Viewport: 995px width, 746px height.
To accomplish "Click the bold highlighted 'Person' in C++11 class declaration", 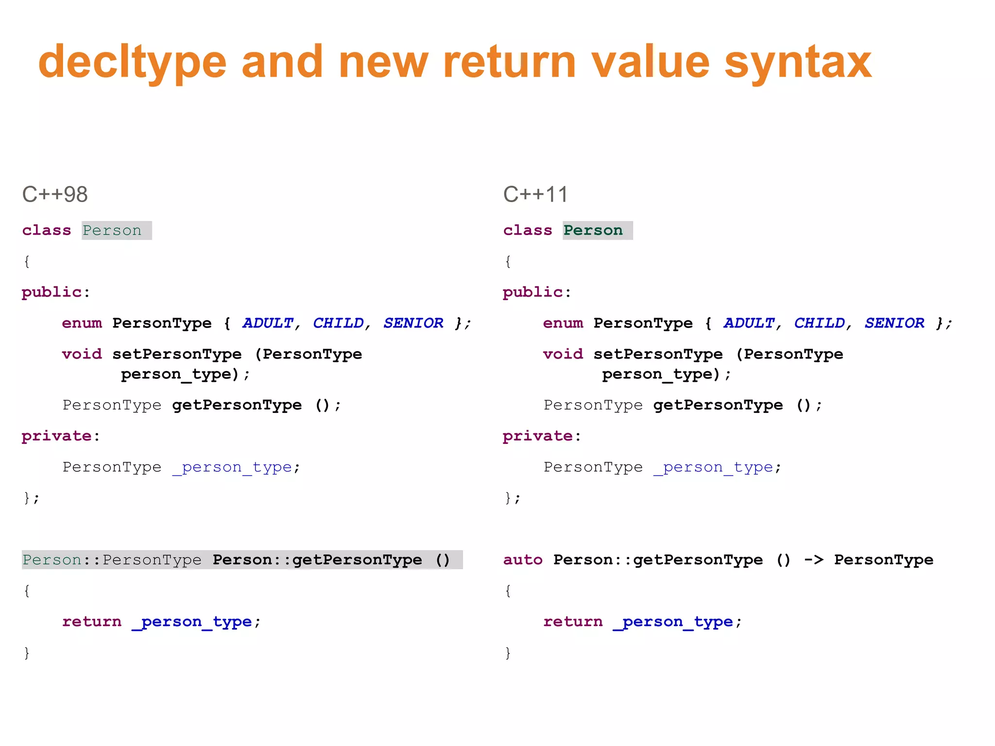I will coord(598,230).
